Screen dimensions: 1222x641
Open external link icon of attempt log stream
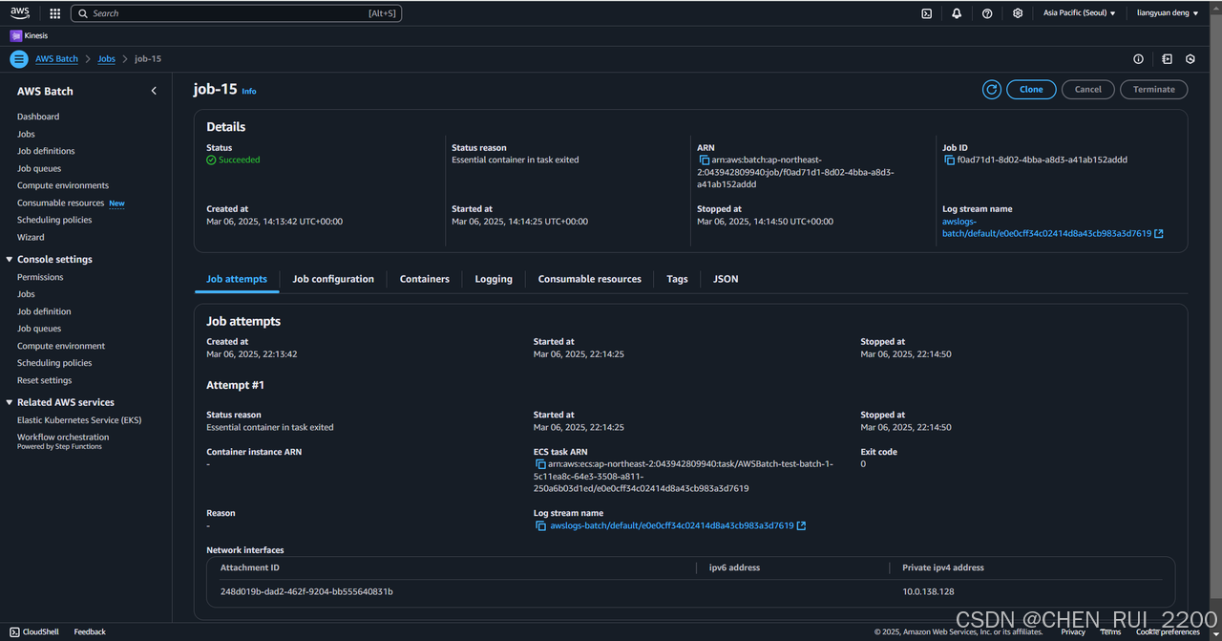tap(801, 526)
